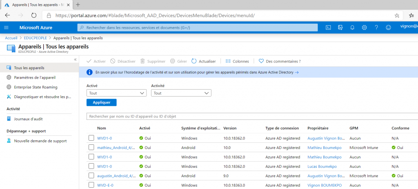Click the site padlock icon in address bar
This screenshot has width=418, height=189.
[49, 16]
